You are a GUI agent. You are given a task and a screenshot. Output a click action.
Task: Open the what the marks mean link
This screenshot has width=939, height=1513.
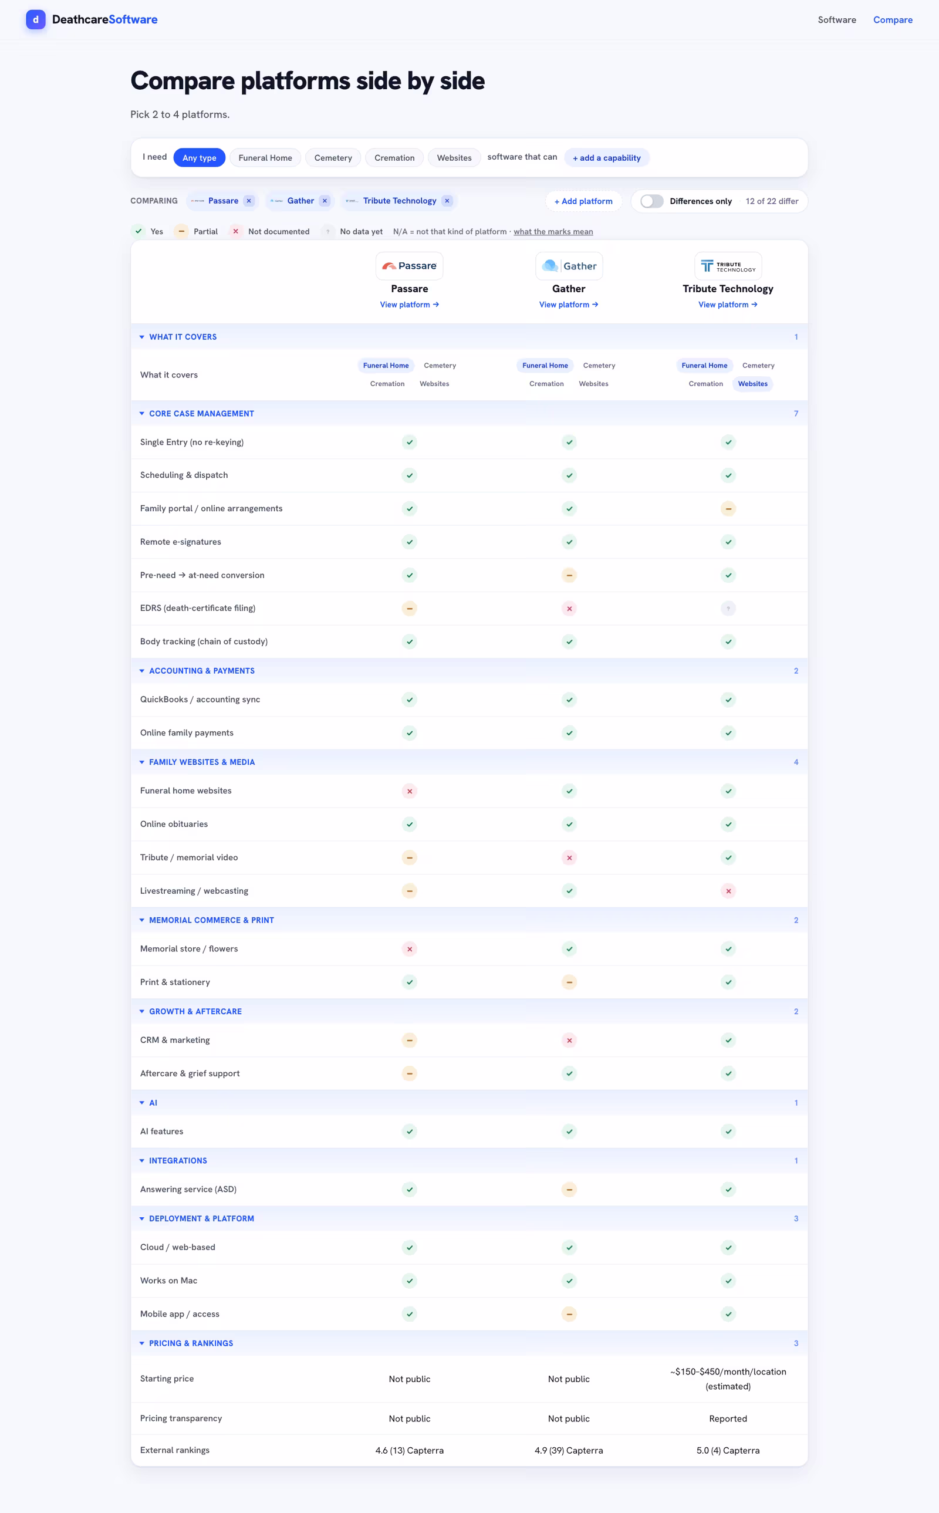pos(553,232)
